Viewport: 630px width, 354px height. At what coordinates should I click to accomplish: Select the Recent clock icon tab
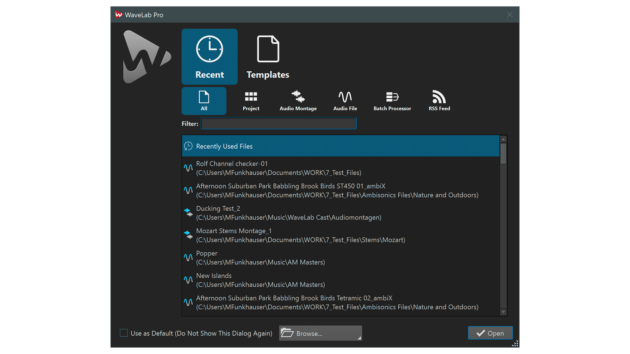pyautogui.click(x=209, y=57)
